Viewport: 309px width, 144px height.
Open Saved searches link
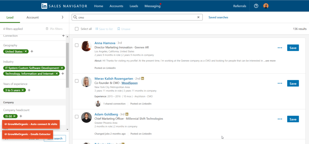(218, 17)
